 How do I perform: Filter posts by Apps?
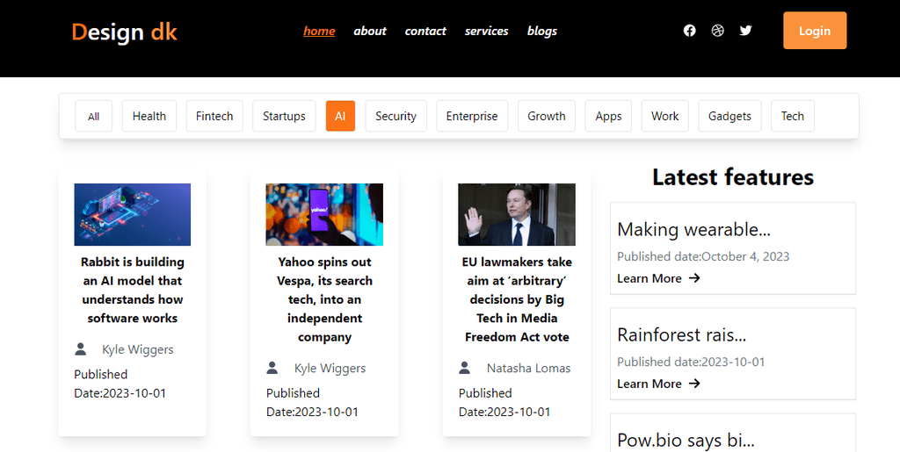[x=608, y=117]
